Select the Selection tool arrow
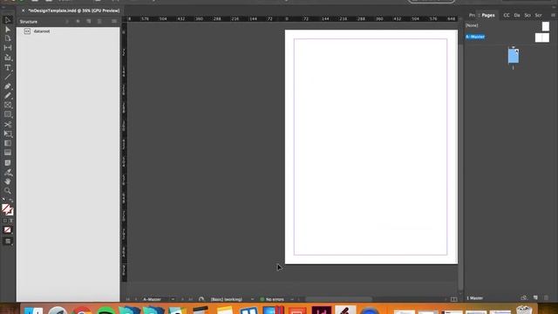Screen dimensions: 558x314 [x=8, y=20]
